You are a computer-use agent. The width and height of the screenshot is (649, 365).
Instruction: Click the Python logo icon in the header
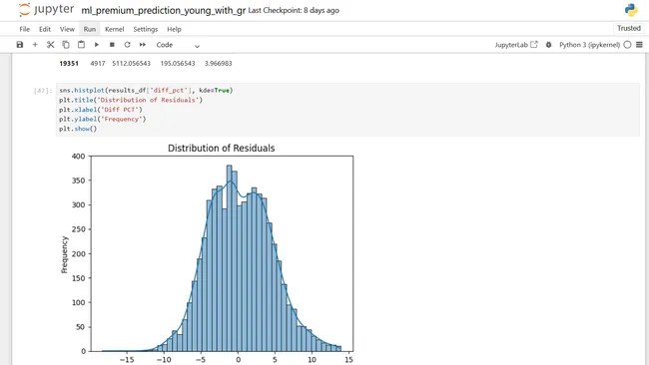631,10
